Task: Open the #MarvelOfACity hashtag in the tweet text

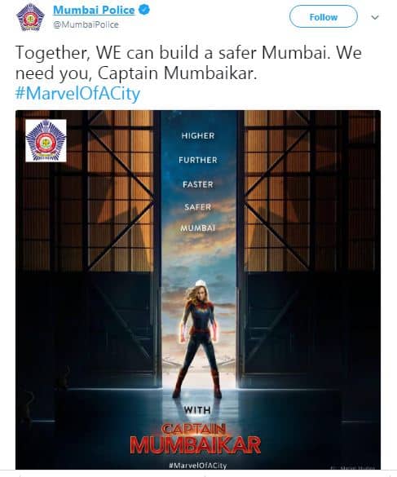Action: click(x=77, y=94)
